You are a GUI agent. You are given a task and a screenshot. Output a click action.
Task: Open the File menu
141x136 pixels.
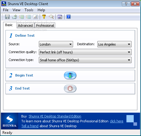pyautogui.click(x=6, y=10)
